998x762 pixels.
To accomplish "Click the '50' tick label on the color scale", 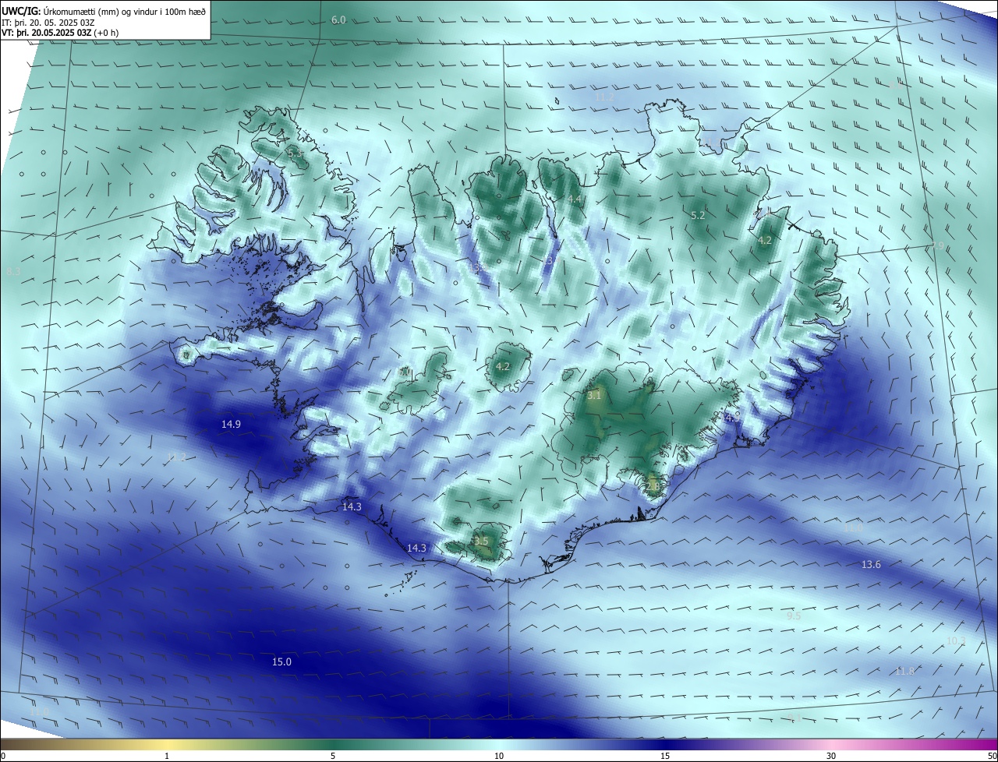I will point(992,756).
